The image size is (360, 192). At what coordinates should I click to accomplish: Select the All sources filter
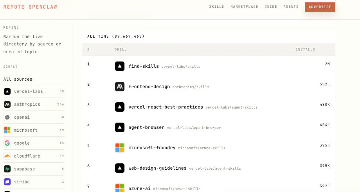coord(18,79)
